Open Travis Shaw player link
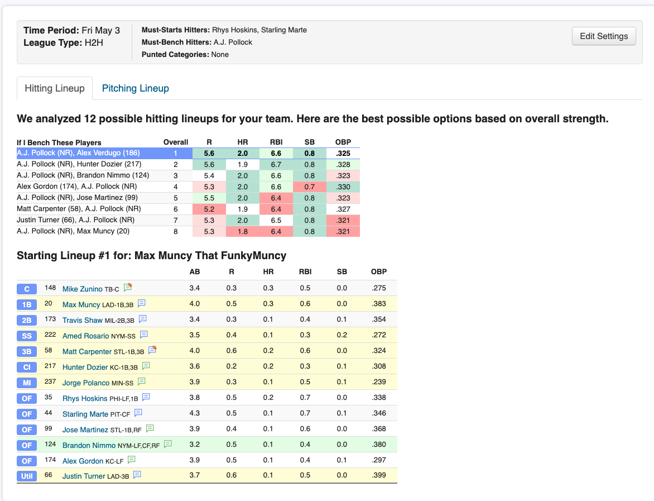The height and width of the screenshot is (501, 654). pos(82,320)
